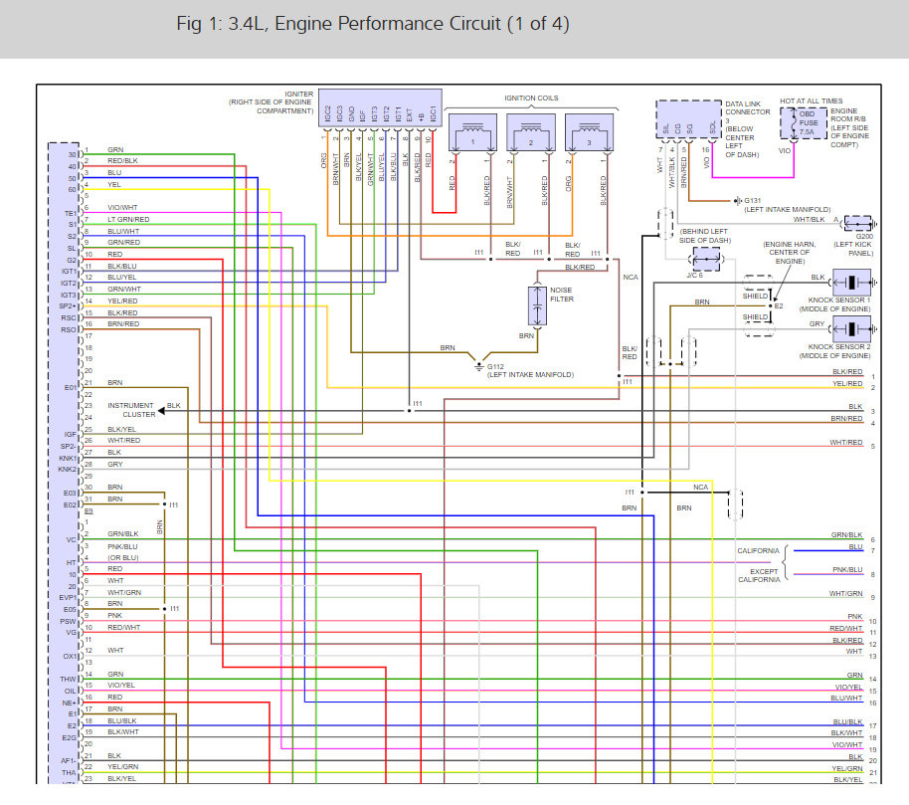This screenshot has height=805, width=909.
Task: Click the 'J/C 6' label text
Action: pos(694,275)
